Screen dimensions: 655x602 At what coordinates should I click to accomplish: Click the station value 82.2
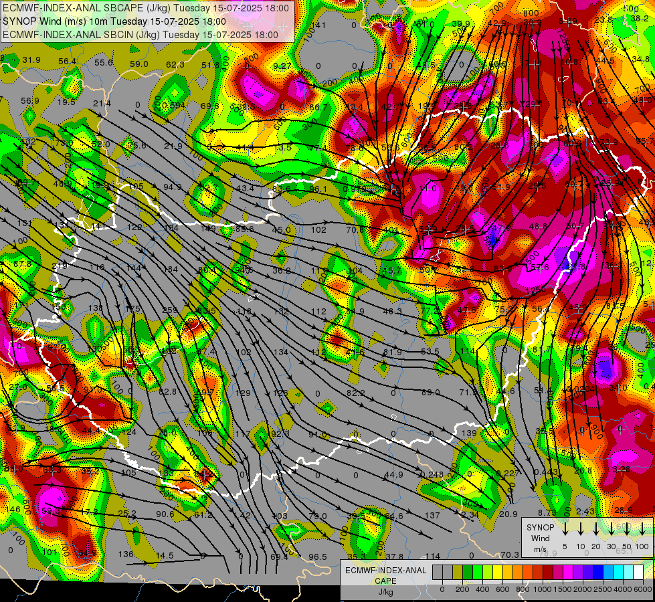pos(355,393)
